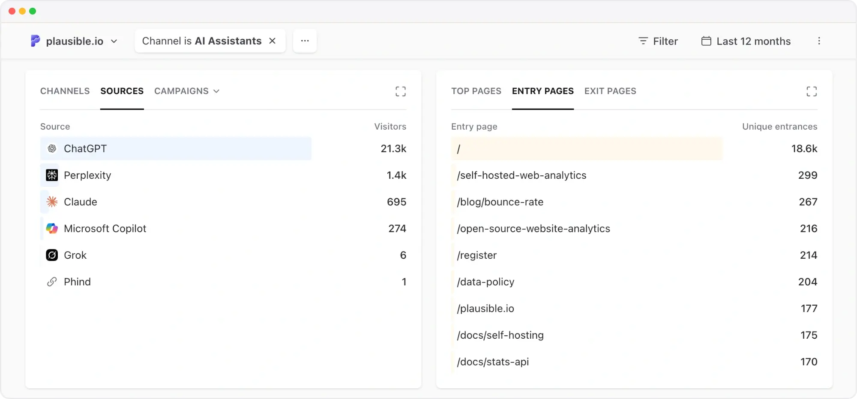Open the Filter menu

coord(658,41)
